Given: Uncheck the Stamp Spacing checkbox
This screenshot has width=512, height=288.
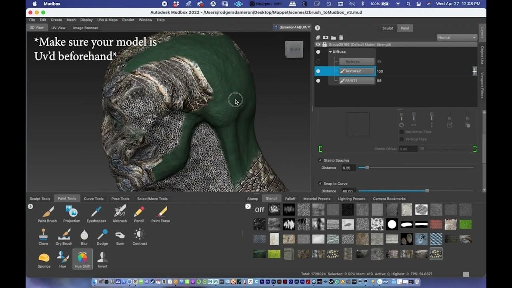Looking at the screenshot, I should (320, 160).
